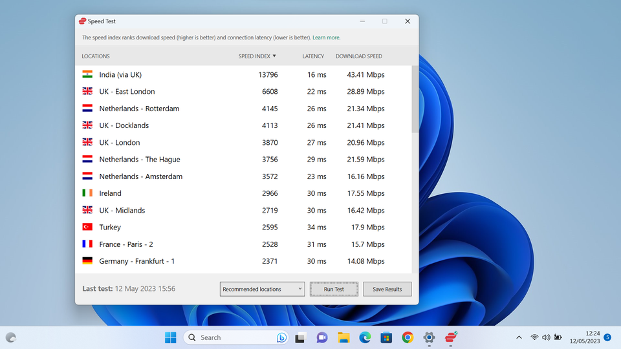Click the UK flag beside East London
The image size is (621, 349).
(x=87, y=91)
